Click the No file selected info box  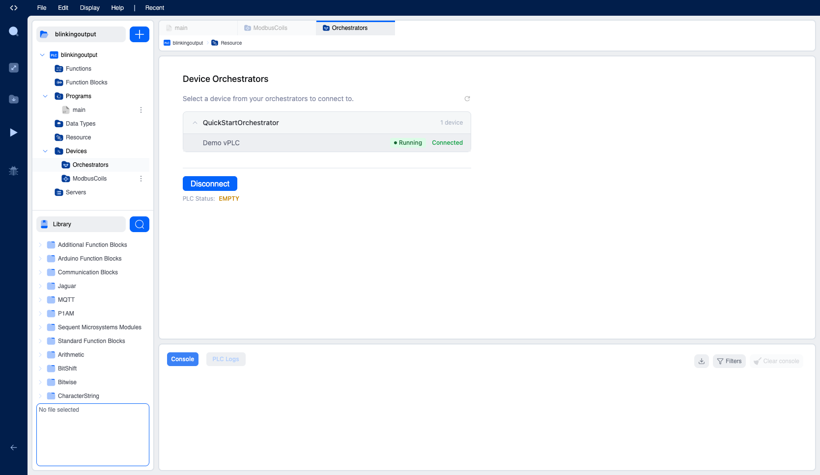(93, 435)
